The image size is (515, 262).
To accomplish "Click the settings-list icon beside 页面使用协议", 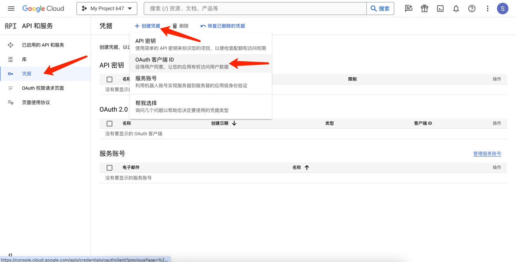I will (x=10, y=102).
